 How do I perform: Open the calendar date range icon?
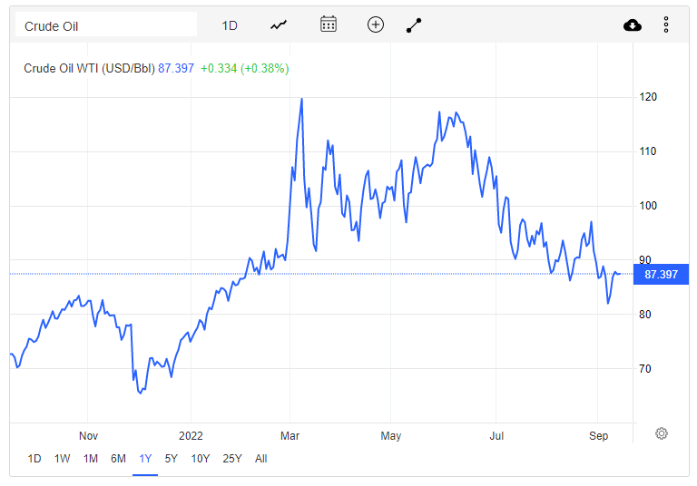pyautogui.click(x=329, y=24)
